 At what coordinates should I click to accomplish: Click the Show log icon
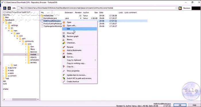coord(64,33)
